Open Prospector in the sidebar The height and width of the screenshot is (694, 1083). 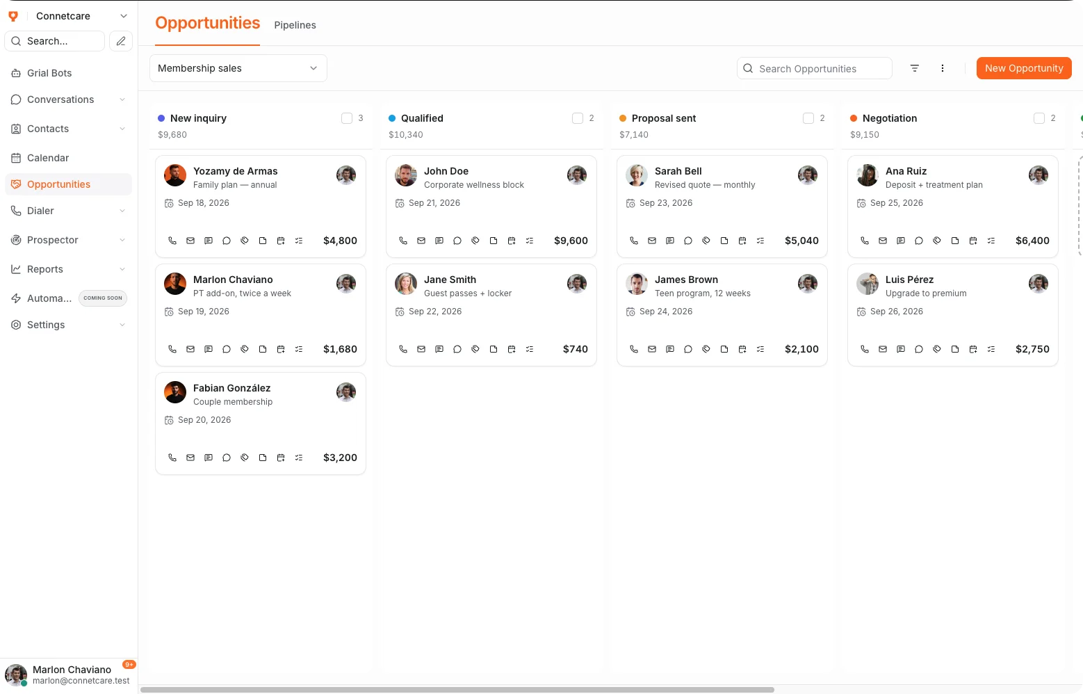click(68, 240)
